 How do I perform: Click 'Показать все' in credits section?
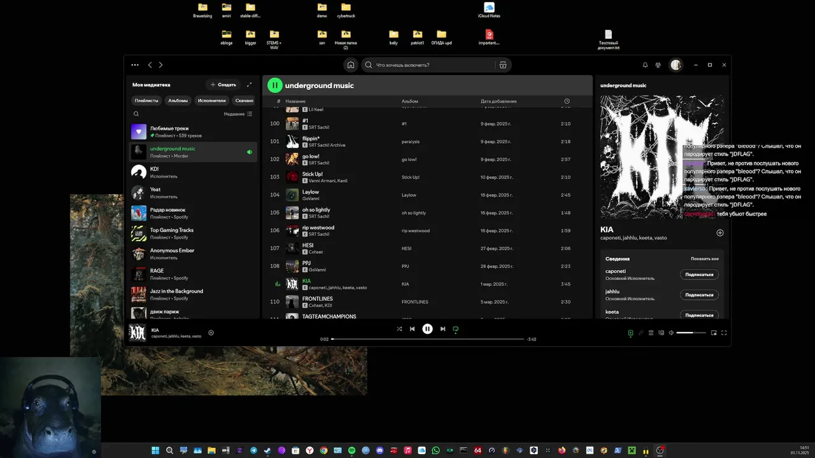(x=705, y=259)
